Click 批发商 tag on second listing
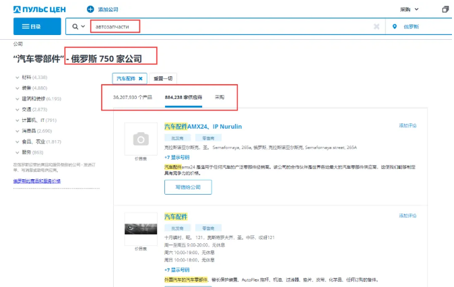 click(177, 228)
